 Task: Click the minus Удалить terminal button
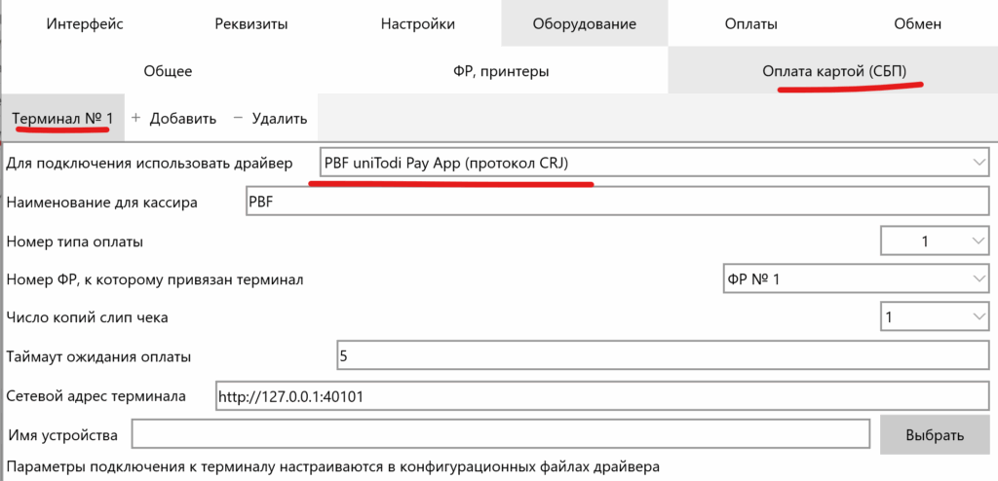[x=270, y=118]
